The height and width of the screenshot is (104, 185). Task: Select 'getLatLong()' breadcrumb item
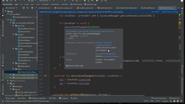point(90,4)
